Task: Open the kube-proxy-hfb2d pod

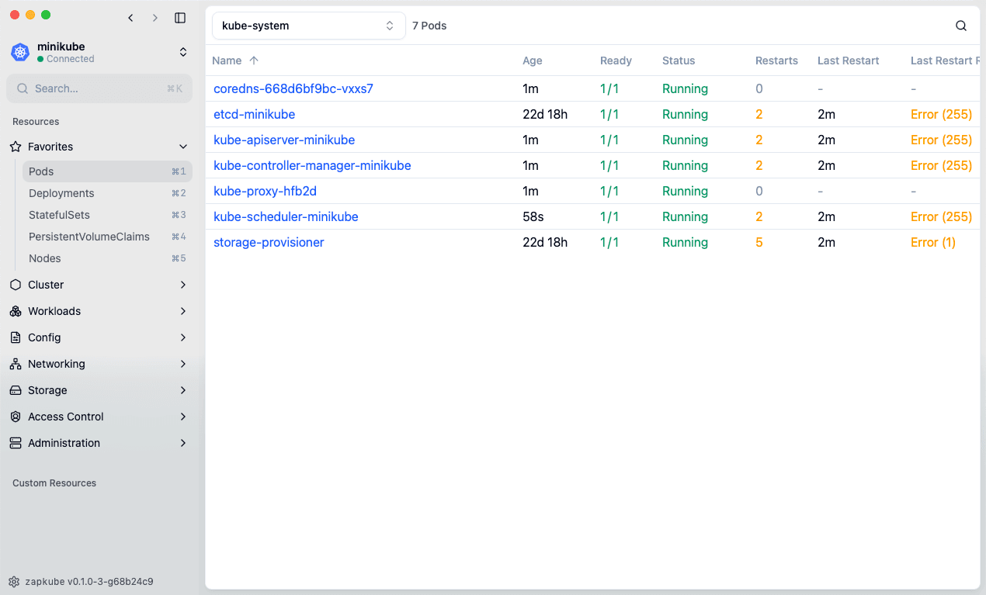Action: pyautogui.click(x=265, y=191)
